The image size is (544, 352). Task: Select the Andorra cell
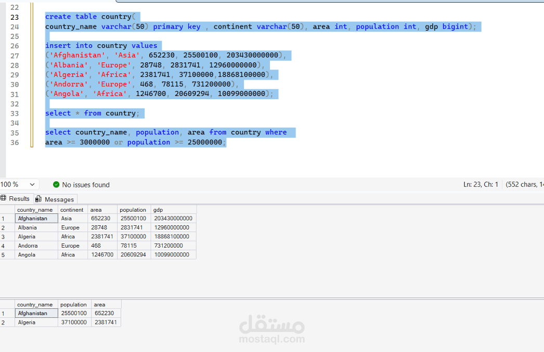pyautogui.click(x=36, y=246)
